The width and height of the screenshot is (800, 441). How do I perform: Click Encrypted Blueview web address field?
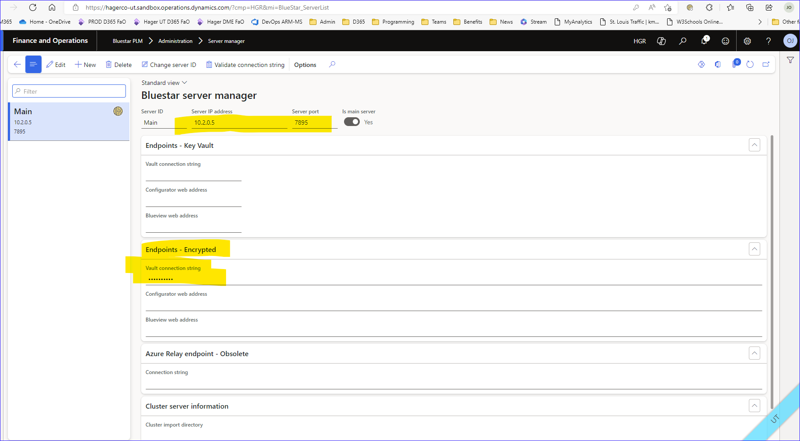(x=454, y=331)
